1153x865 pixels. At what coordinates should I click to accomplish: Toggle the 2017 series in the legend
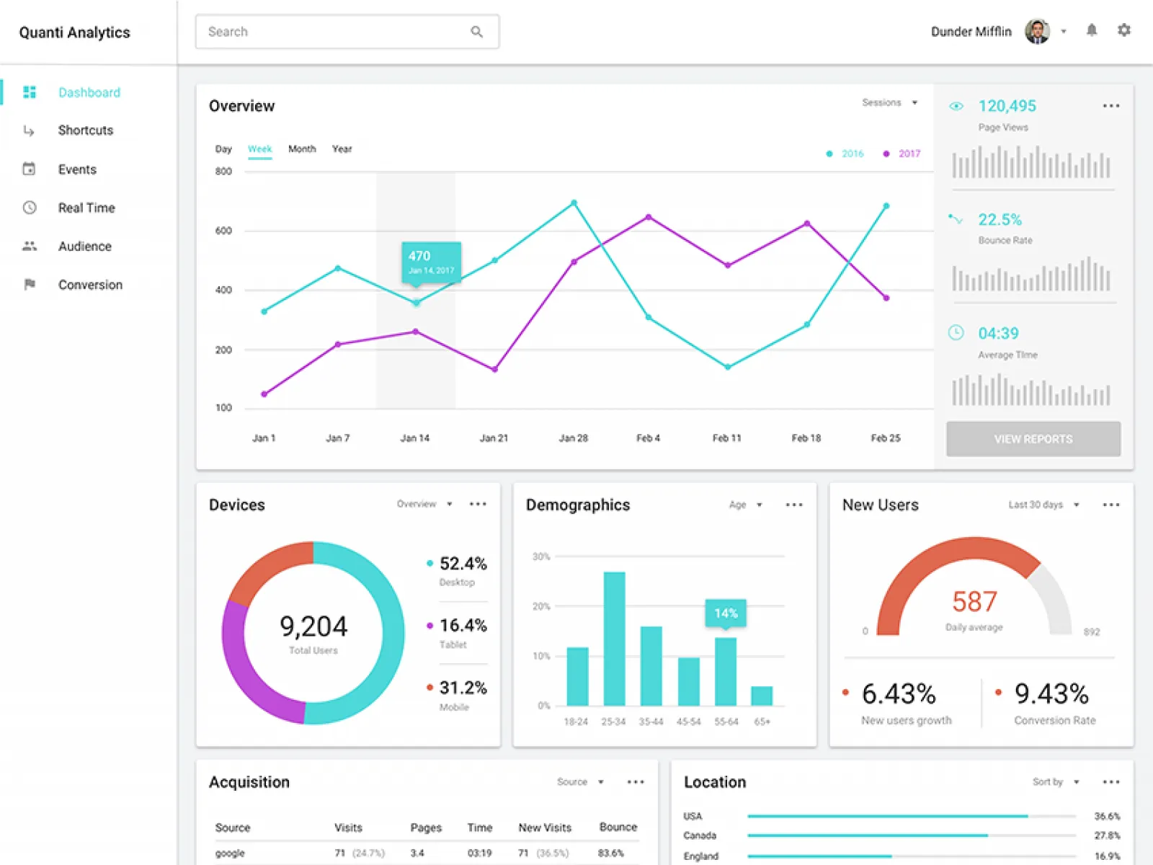coord(888,154)
